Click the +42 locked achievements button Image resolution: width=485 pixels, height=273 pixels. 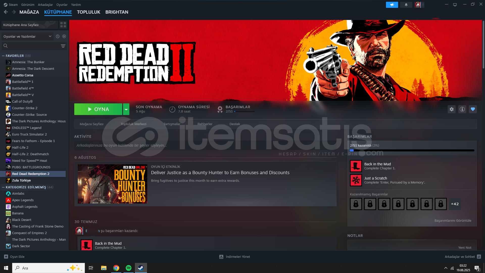click(x=455, y=204)
